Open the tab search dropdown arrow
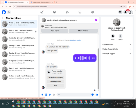The width and height of the screenshot is (136, 108). pos(2,2)
